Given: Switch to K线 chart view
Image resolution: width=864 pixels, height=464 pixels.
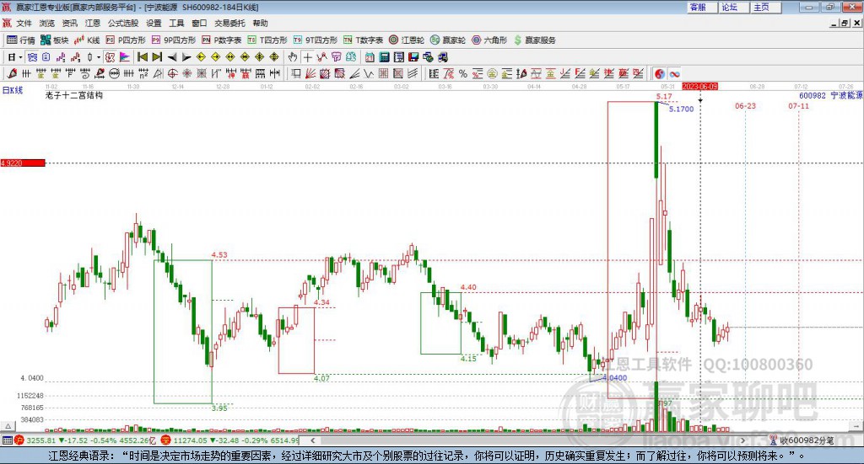Looking at the screenshot, I should point(87,40).
